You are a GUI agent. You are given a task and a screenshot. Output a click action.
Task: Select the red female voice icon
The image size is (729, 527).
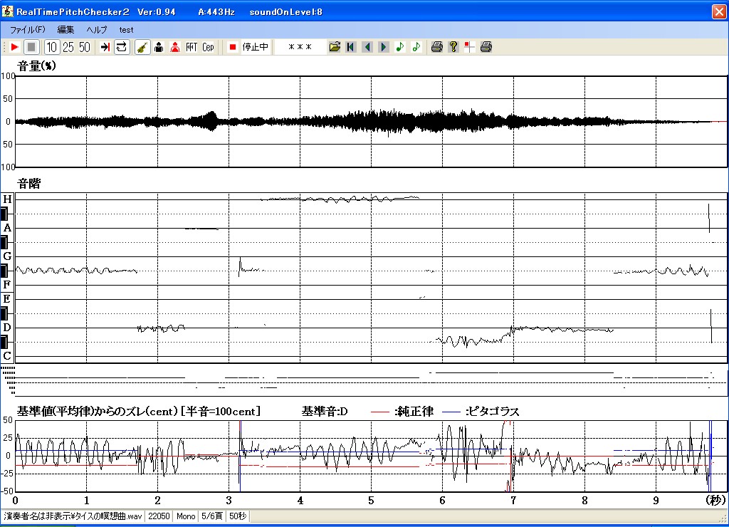click(175, 47)
